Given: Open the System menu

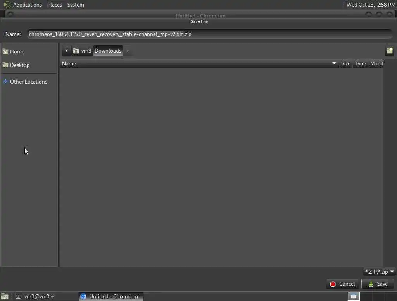Looking at the screenshot, I should point(76,5).
